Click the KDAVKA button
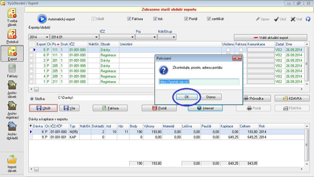 pos(292,98)
